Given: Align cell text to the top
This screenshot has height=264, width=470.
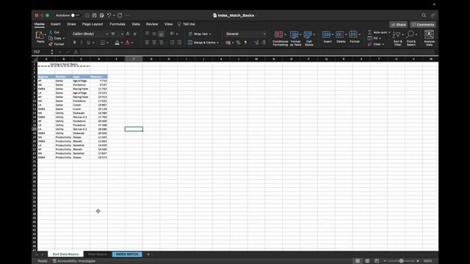Looking at the screenshot, I should coord(147,34).
